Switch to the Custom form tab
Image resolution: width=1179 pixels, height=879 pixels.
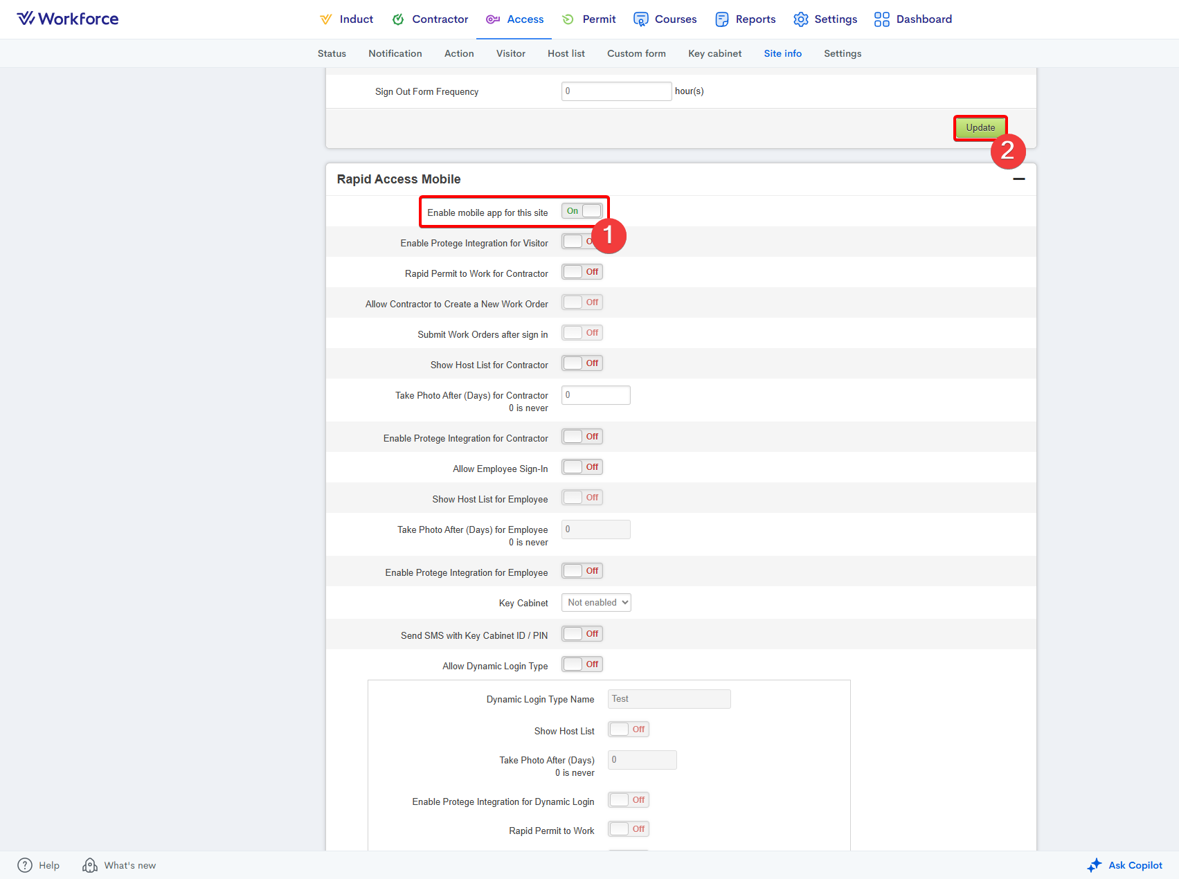[x=636, y=53]
